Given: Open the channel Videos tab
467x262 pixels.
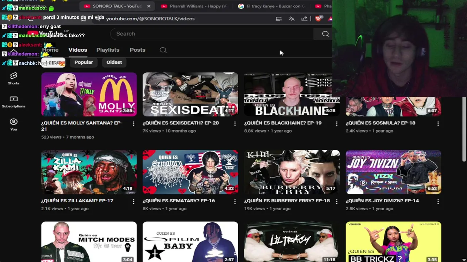Looking at the screenshot, I should tap(78, 50).
